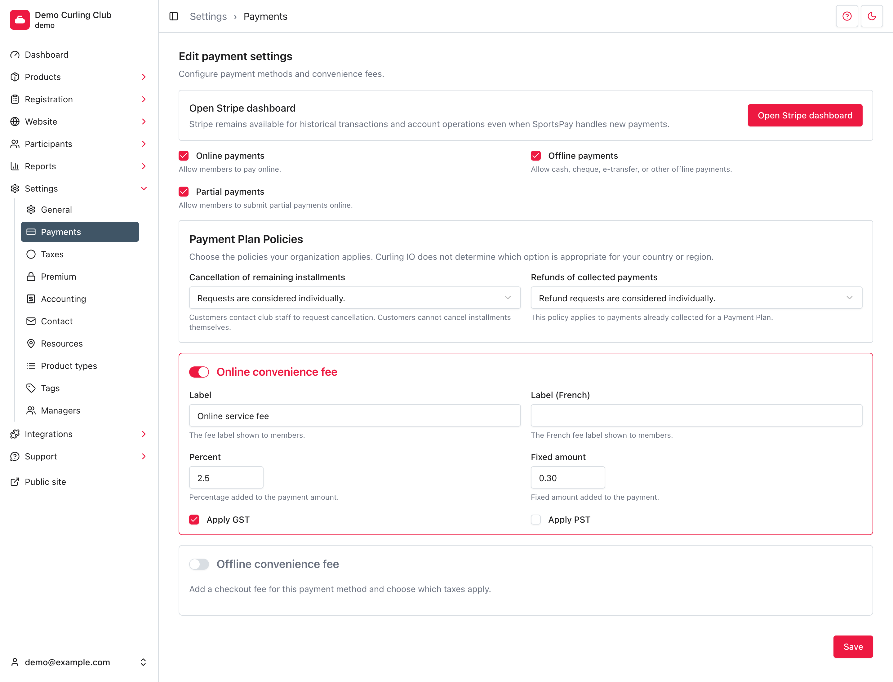Image resolution: width=893 pixels, height=682 pixels.
Task: Uncheck the Offline payments checkbox
Action: pyautogui.click(x=535, y=156)
